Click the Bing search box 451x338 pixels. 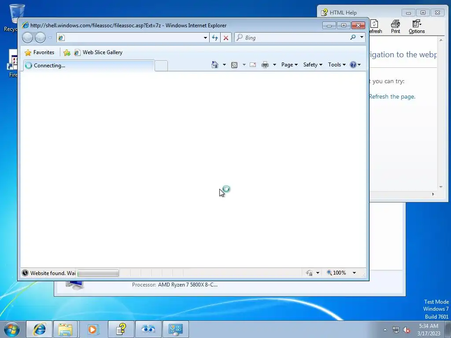(x=291, y=38)
